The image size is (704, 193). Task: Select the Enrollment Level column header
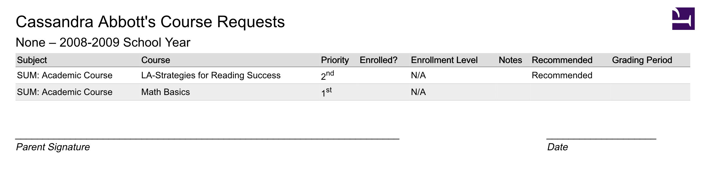(444, 60)
